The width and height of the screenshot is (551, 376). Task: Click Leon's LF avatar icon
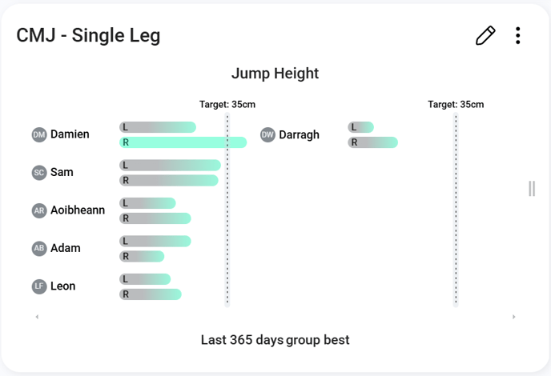tap(39, 286)
